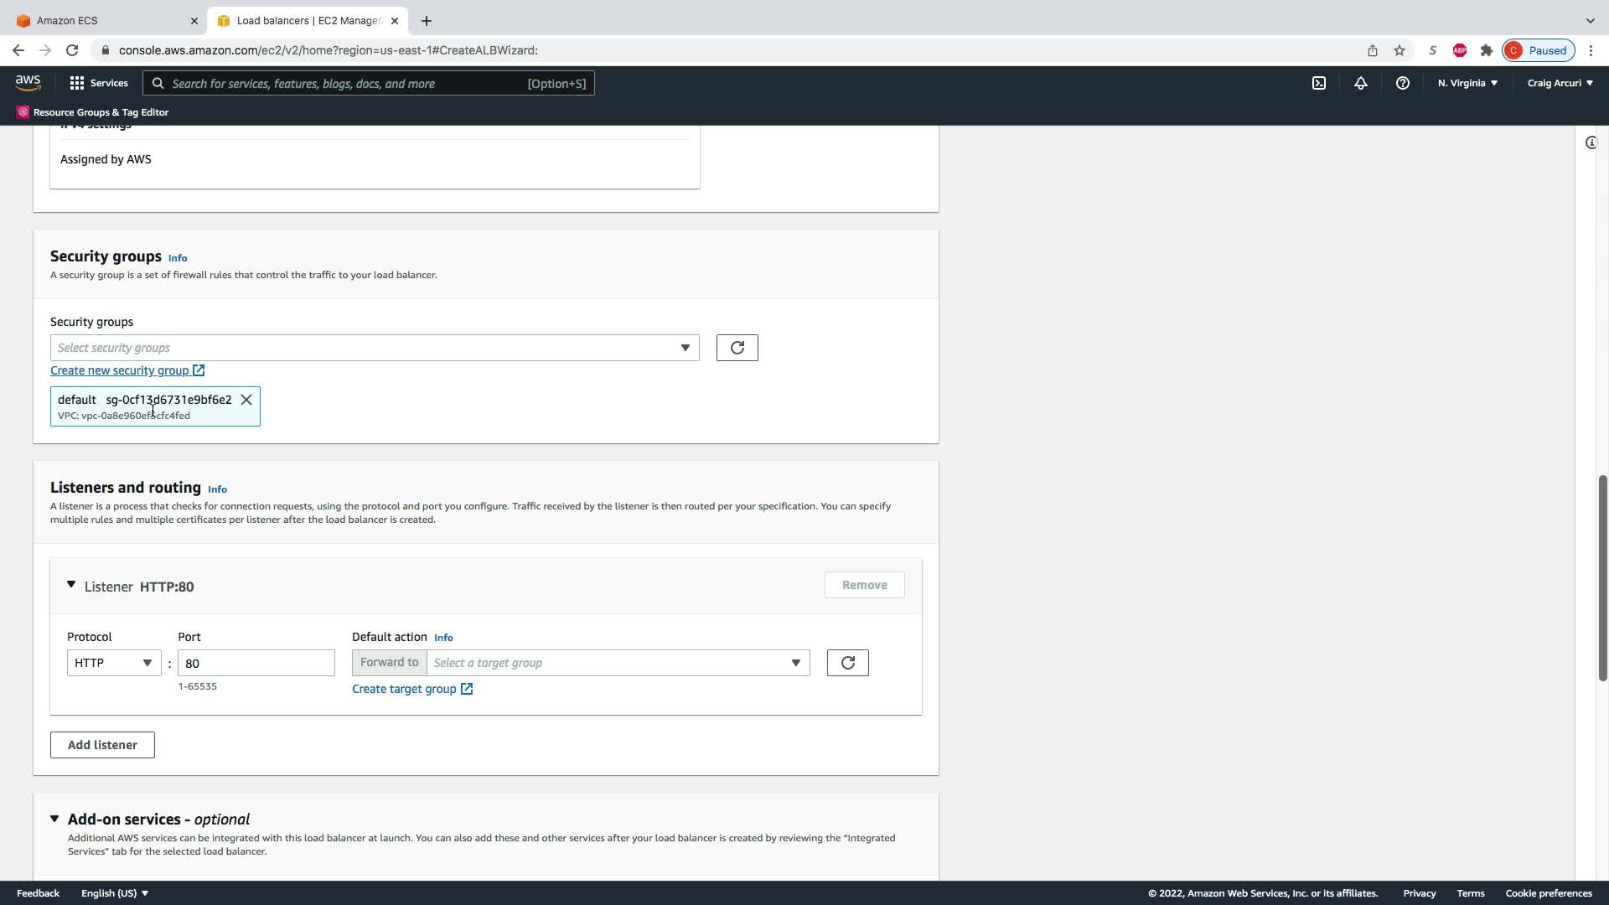
Task: Open the Protocol HTTP dropdown
Action: pyautogui.click(x=113, y=663)
